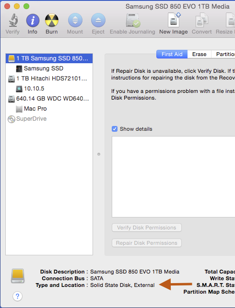Click the Type and Location label

click(60, 285)
